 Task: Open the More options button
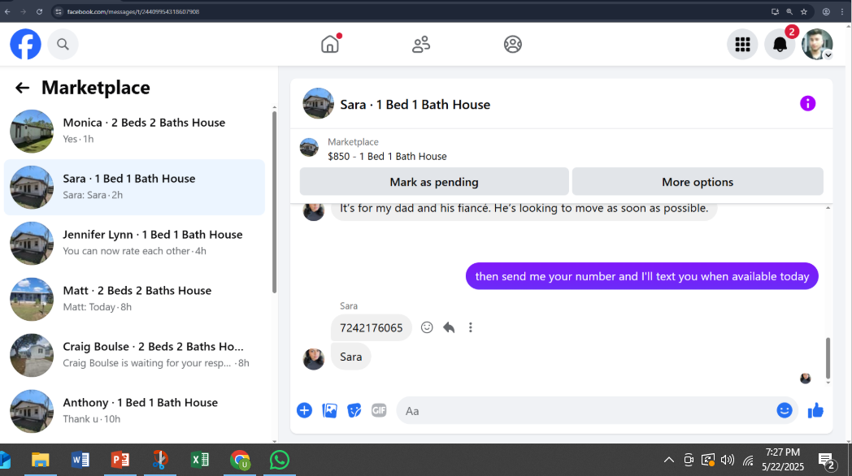[698, 182]
